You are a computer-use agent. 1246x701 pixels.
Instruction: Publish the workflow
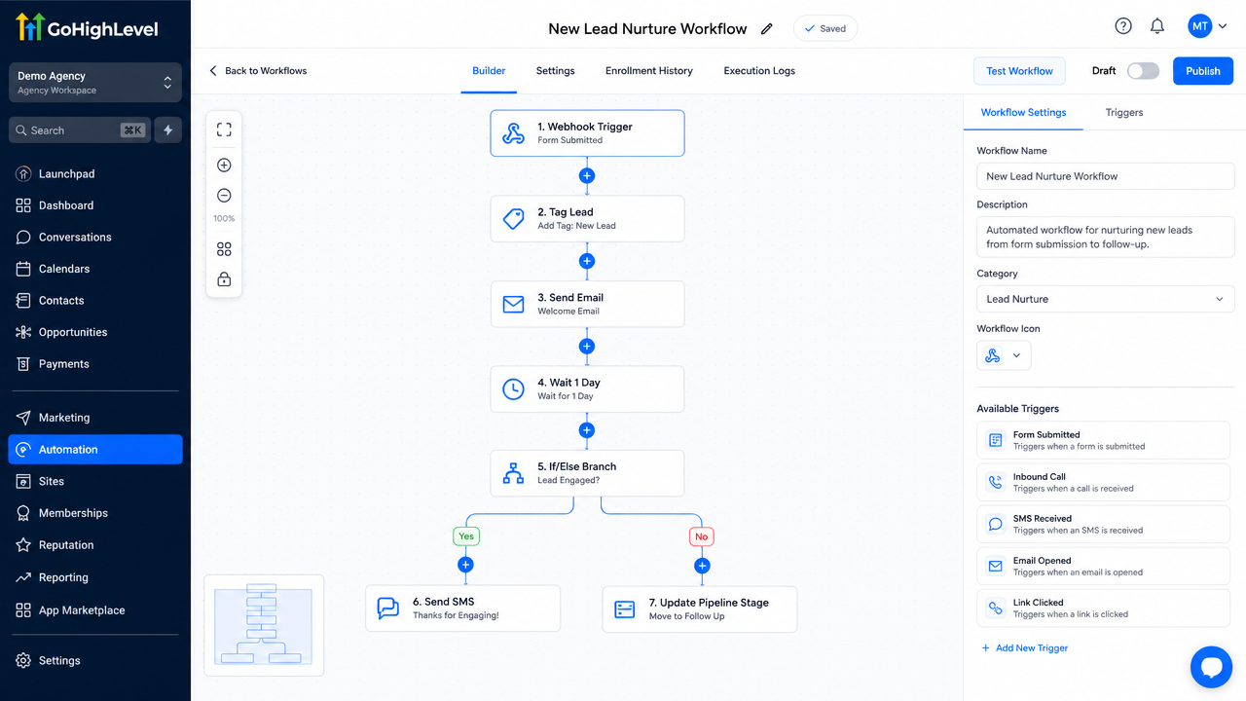[1203, 71]
